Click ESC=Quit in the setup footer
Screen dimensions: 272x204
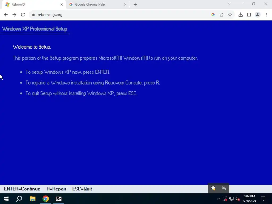(82, 189)
